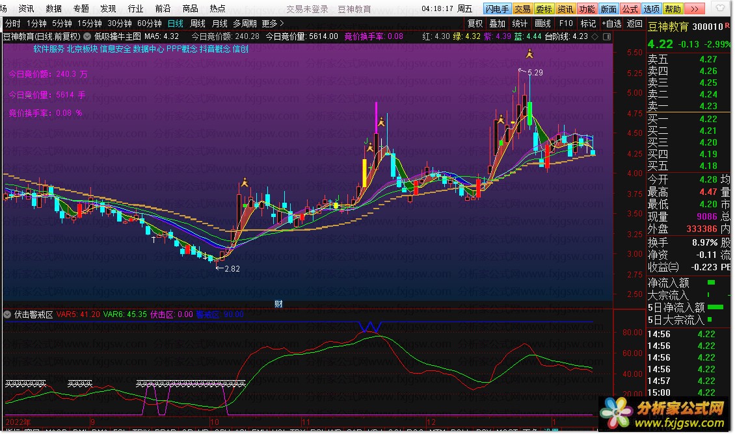This screenshot has height=434, width=735.
Task: Switch to 60分钟 period
Action: coord(150,23)
